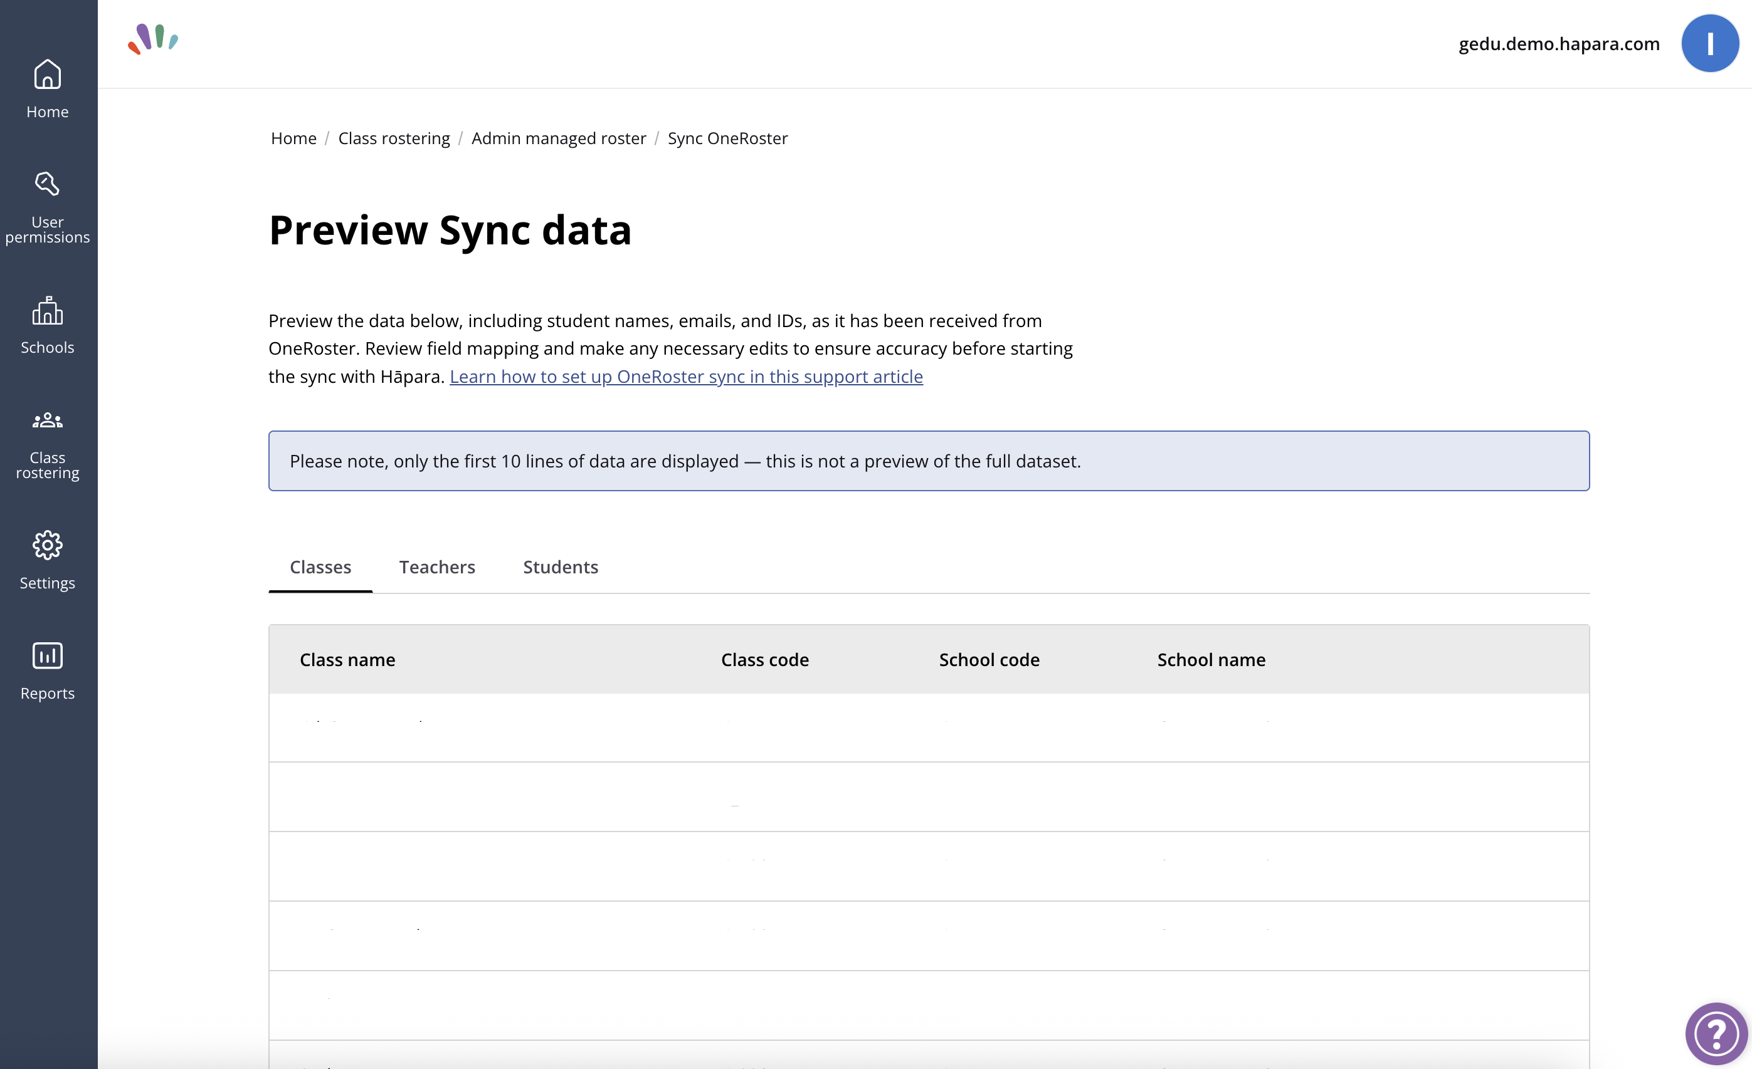
Task: Open the Settings gear icon
Action: 47,545
